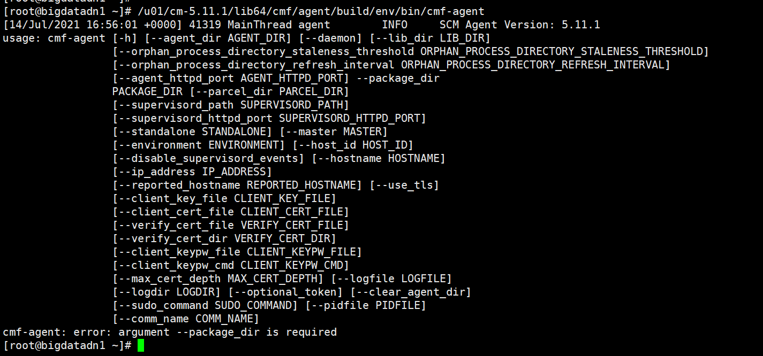Click the --optional_token option text
Screen dimensions: 763x356
click(285, 292)
